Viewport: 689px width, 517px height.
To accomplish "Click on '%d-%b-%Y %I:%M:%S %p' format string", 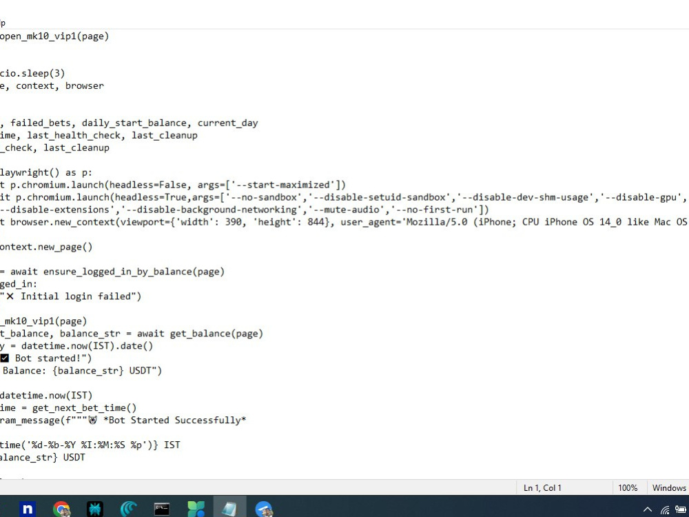I will (87, 445).
